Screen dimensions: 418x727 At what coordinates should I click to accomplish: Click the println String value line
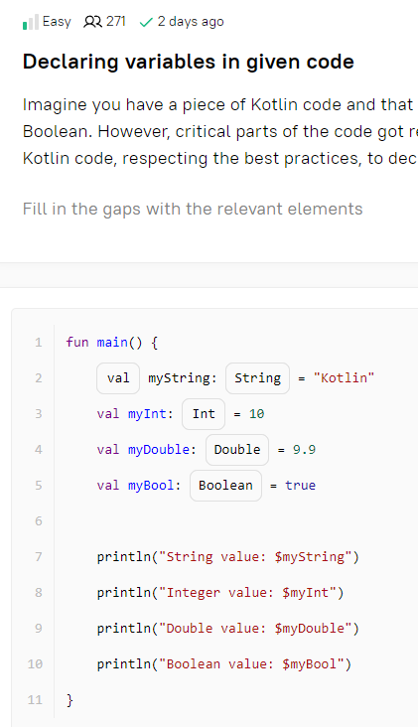point(228,557)
